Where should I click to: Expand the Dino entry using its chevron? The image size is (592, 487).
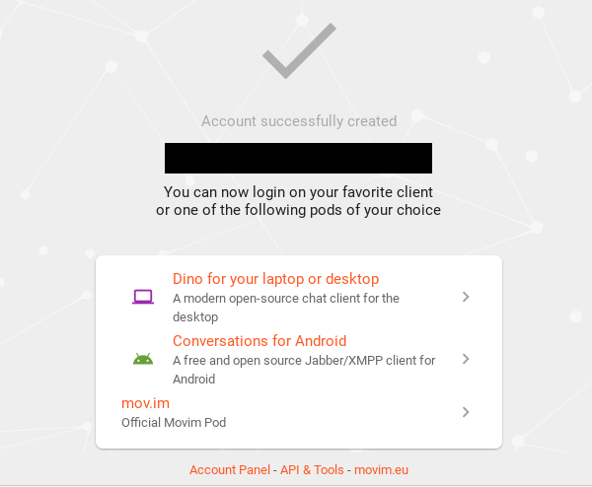tap(466, 297)
